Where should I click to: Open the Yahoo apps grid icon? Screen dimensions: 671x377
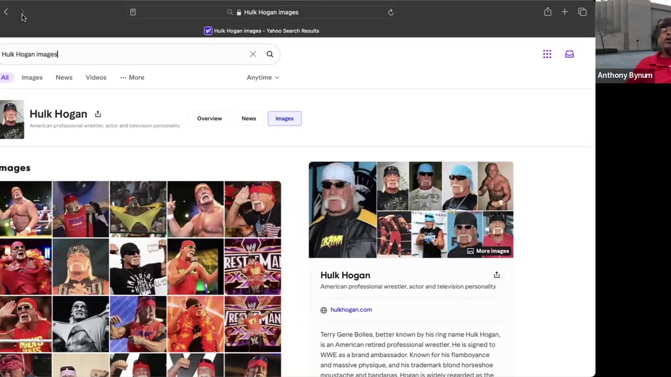point(547,54)
